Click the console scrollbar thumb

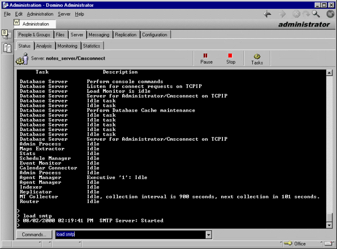[329, 217]
